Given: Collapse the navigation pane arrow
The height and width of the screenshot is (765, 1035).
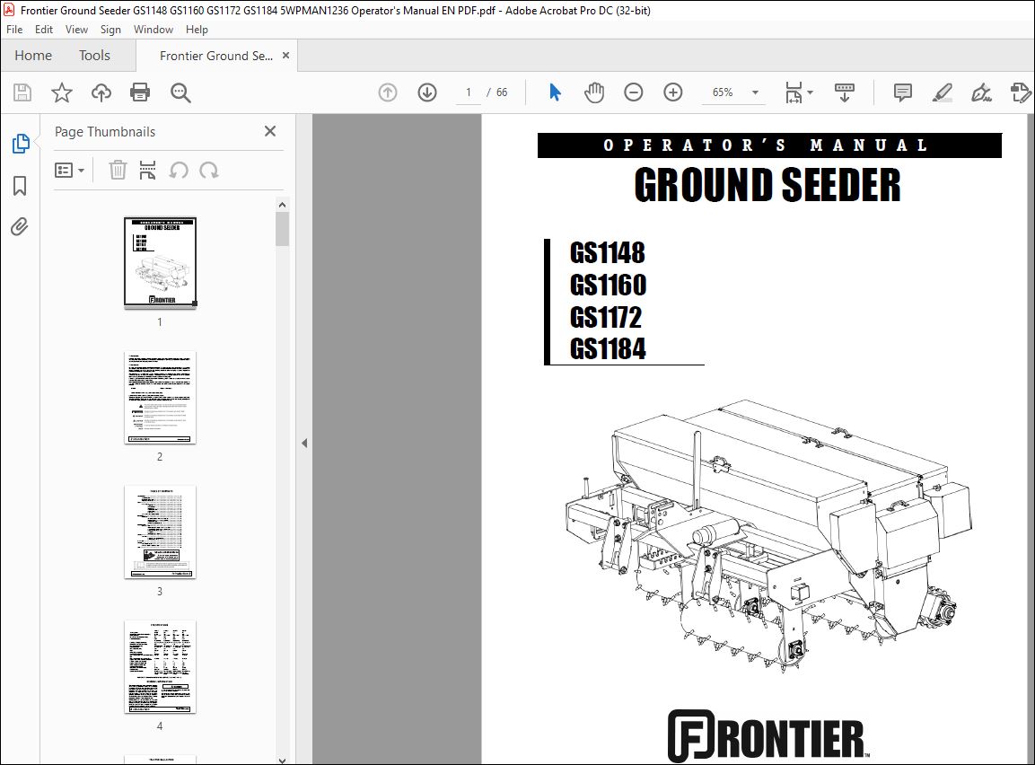Looking at the screenshot, I should pyautogui.click(x=304, y=443).
